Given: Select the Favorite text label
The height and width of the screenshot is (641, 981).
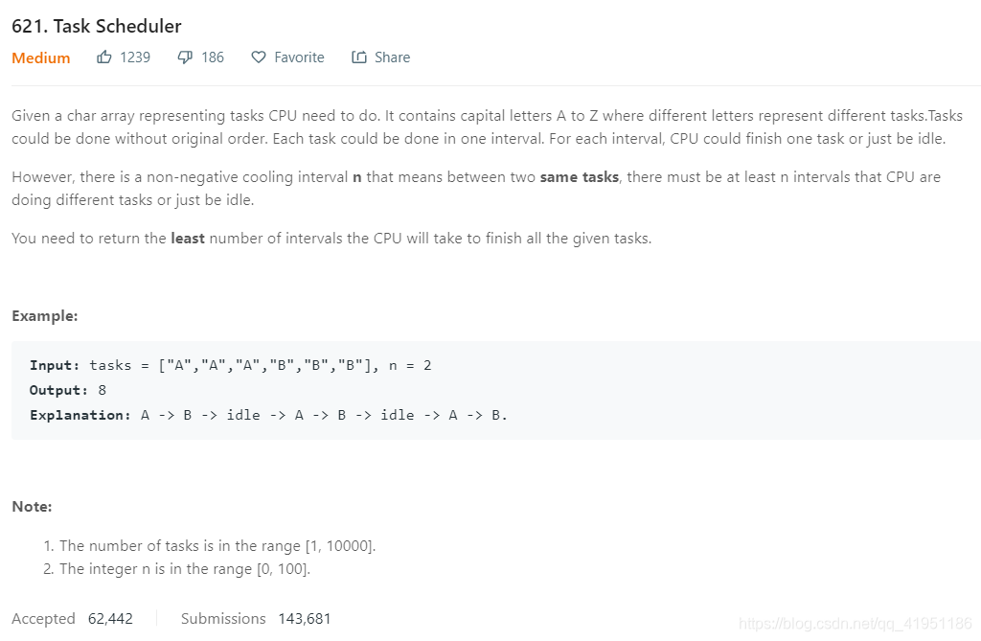Looking at the screenshot, I should tap(299, 57).
